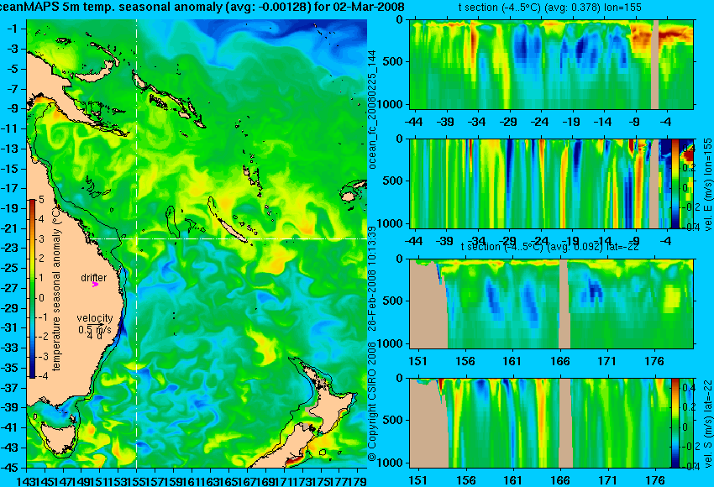Open the lat=-22 temperature section panel
The width and height of the screenshot is (714, 487).
[x=552, y=304]
